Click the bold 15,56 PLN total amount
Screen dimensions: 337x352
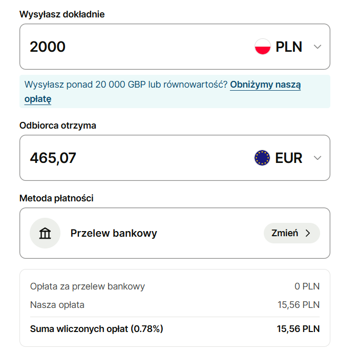coord(298,329)
